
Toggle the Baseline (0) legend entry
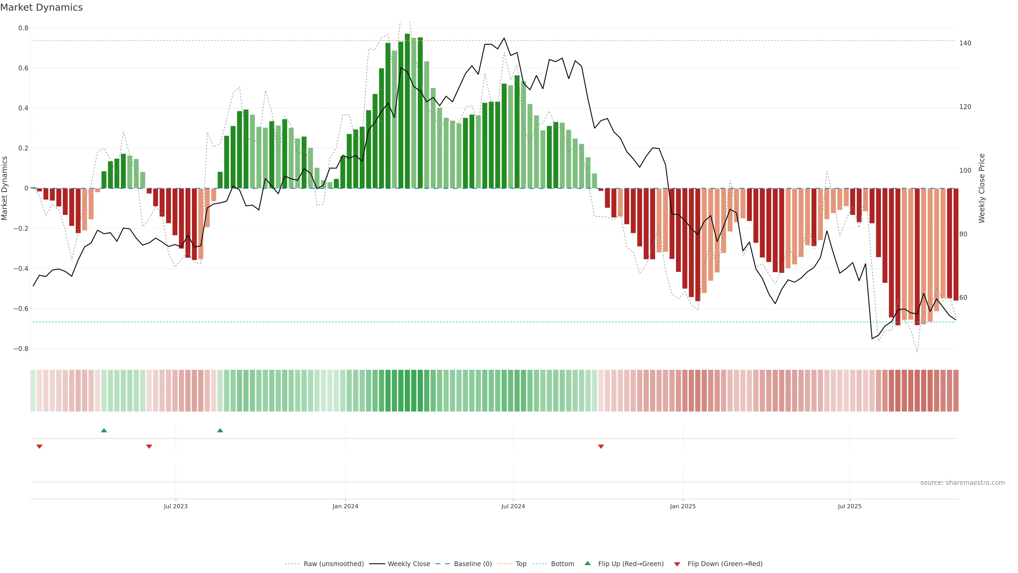tap(473, 564)
